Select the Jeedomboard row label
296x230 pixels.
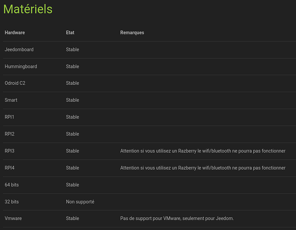click(19, 50)
